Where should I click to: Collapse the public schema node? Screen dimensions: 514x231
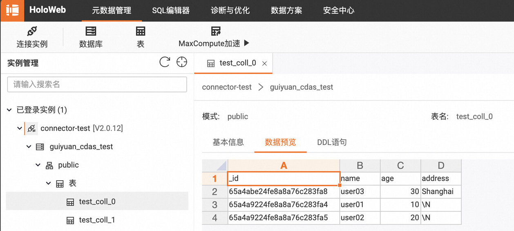38,165
